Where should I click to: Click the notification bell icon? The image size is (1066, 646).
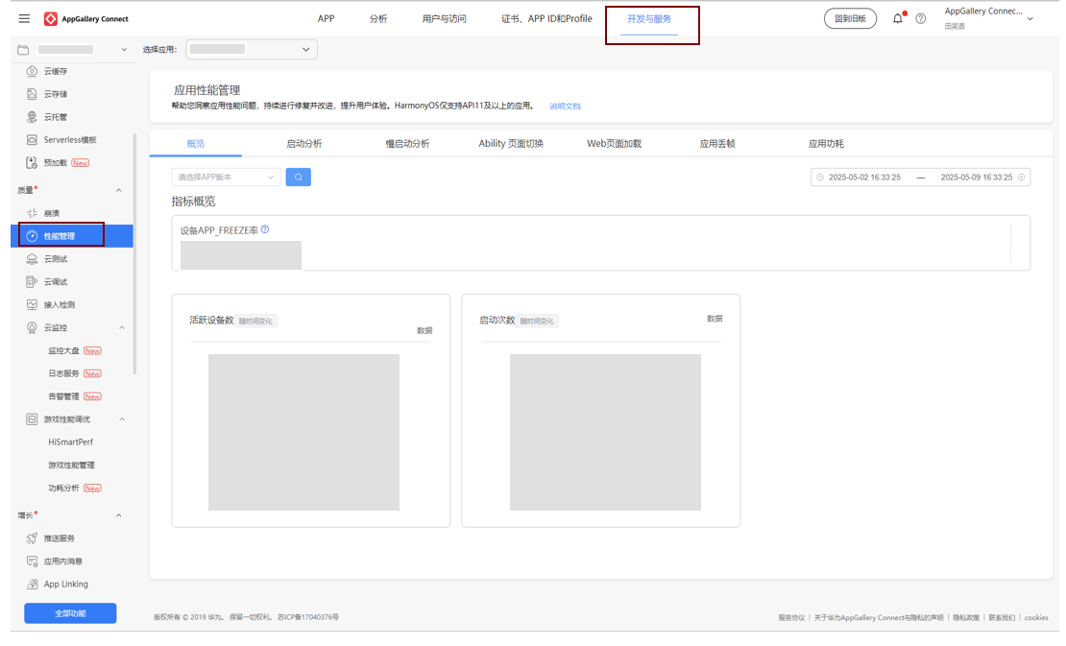[898, 18]
